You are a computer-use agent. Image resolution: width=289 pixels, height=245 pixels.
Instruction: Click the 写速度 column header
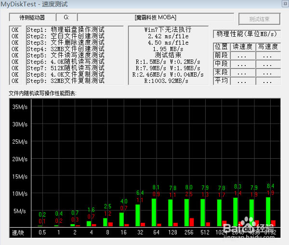[x=268, y=47]
